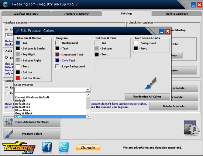Pick the Title Bar Button color swatch

pos(18,72)
